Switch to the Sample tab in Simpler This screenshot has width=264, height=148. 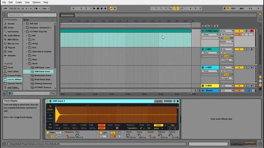pyautogui.click(x=158, y=101)
